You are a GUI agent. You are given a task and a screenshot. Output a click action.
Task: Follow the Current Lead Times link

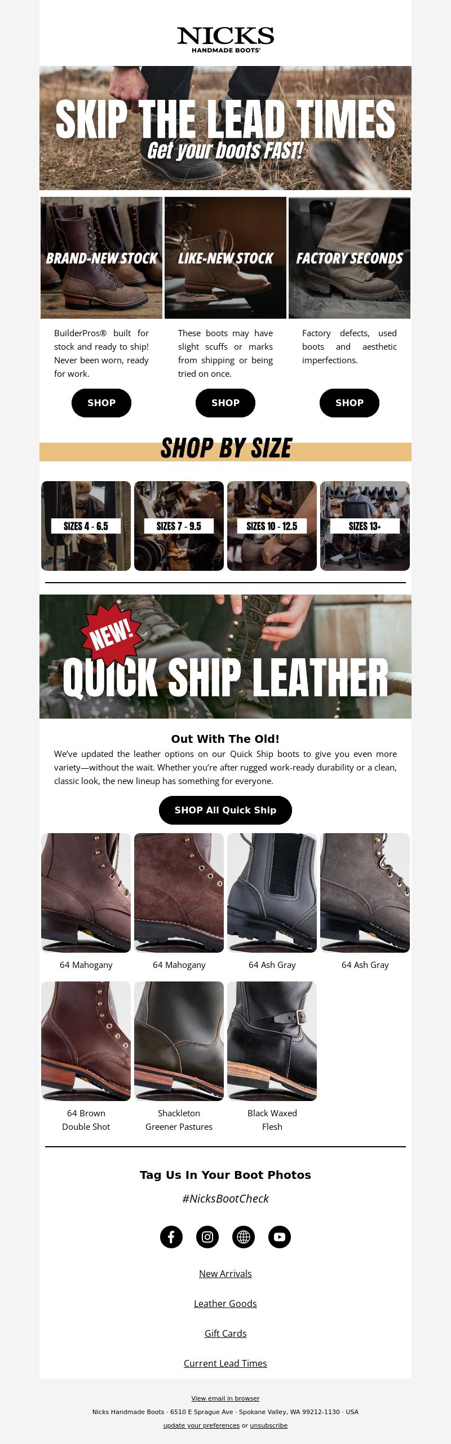[225, 1363]
